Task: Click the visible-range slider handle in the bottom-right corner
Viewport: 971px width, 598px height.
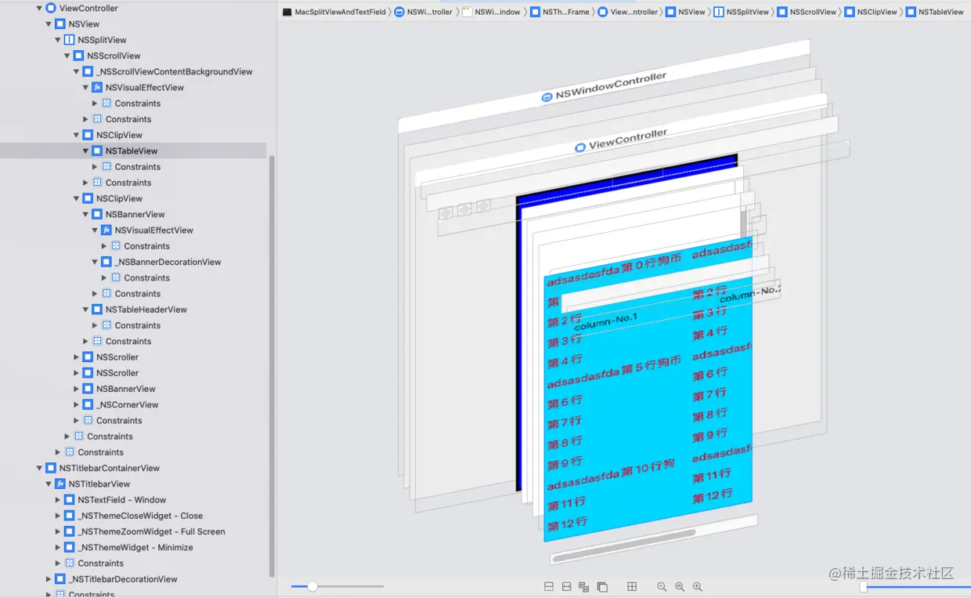Action: (864, 586)
